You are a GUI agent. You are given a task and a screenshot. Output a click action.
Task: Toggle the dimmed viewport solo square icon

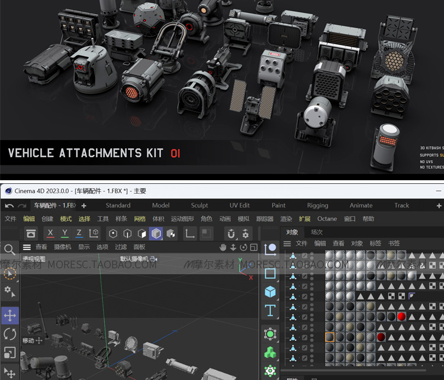coord(206,233)
